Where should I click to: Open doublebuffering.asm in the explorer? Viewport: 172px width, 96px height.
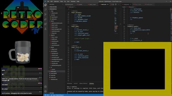click(57, 59)
